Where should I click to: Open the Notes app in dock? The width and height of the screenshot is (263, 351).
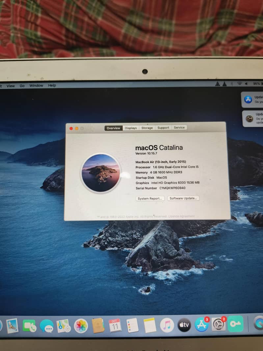(149, 325)
